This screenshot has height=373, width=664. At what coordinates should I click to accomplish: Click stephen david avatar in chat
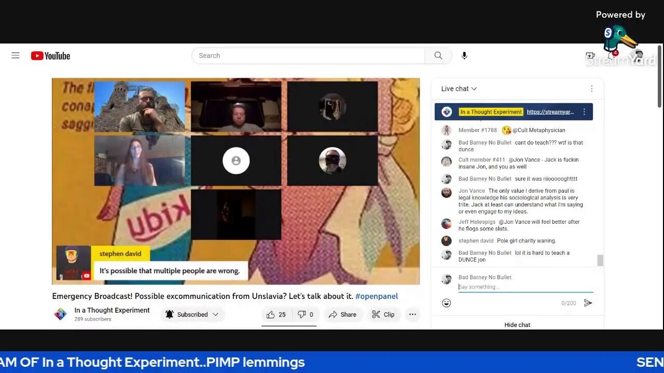point(446,241)
